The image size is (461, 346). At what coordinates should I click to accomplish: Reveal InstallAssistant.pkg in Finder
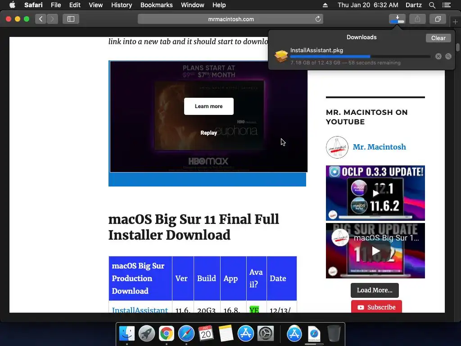(448, 56)
